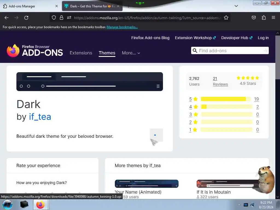Show hidden system tray icons
This screenshot has width=280, height=210.
[239, 205]
